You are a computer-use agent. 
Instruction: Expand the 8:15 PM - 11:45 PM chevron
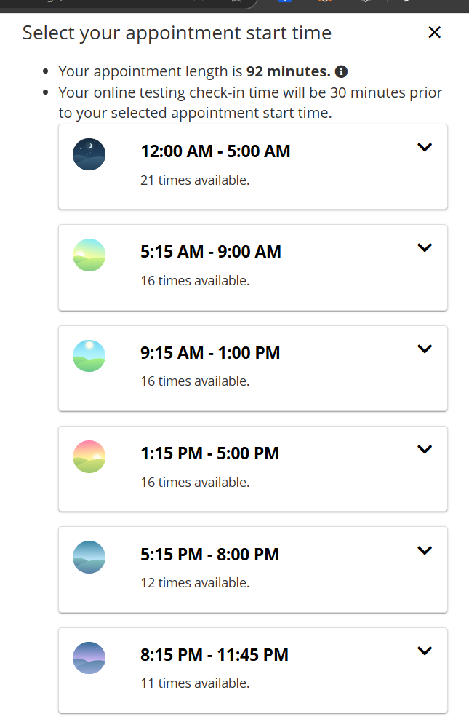[425, 651]
